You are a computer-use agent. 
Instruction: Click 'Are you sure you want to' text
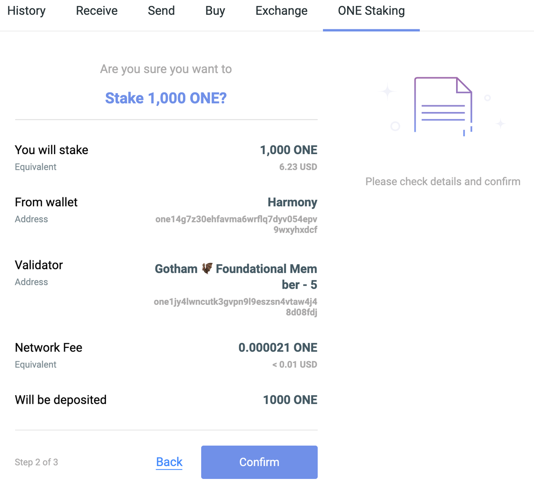[x=166, y=69]
